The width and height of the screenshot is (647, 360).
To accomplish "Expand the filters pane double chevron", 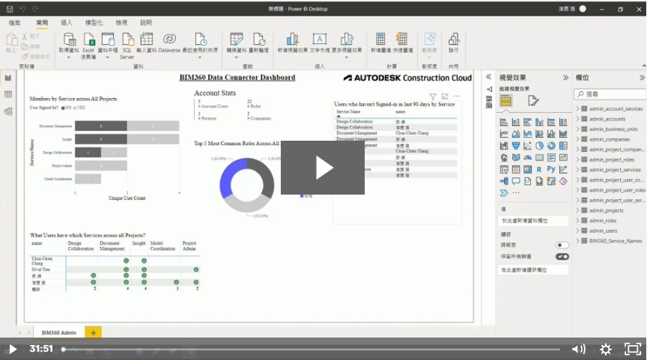I will click(x=488, y=76).
